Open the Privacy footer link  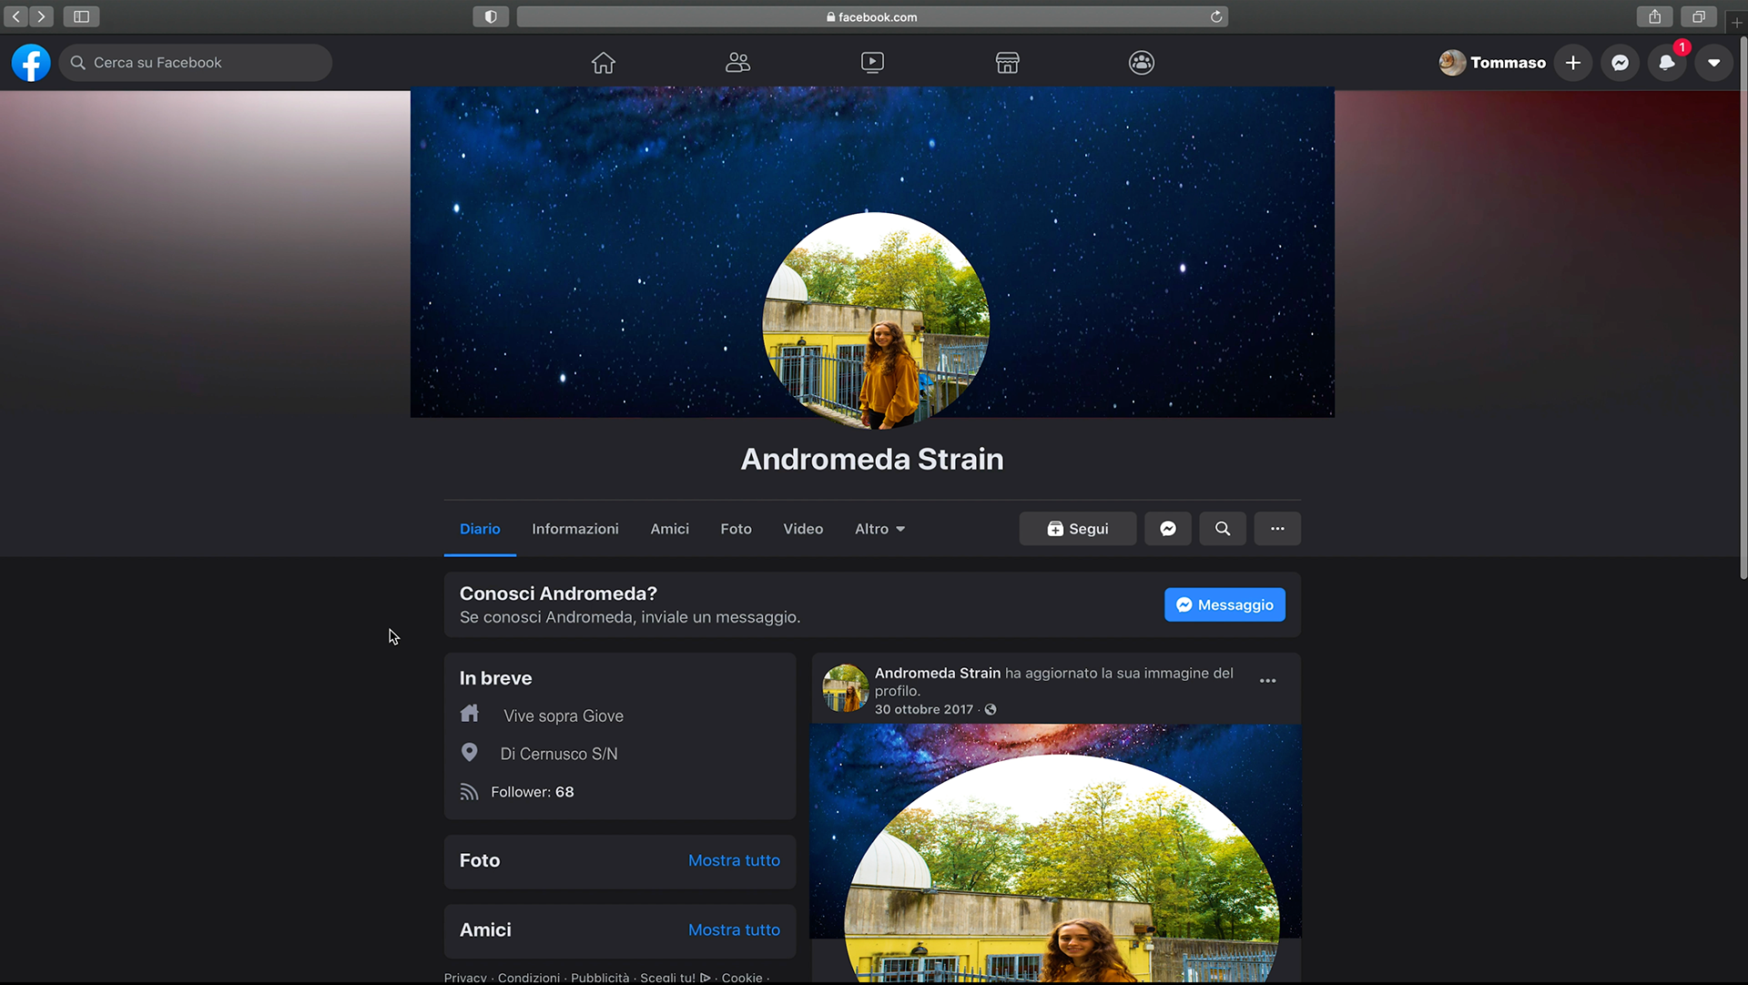[465, 977]
